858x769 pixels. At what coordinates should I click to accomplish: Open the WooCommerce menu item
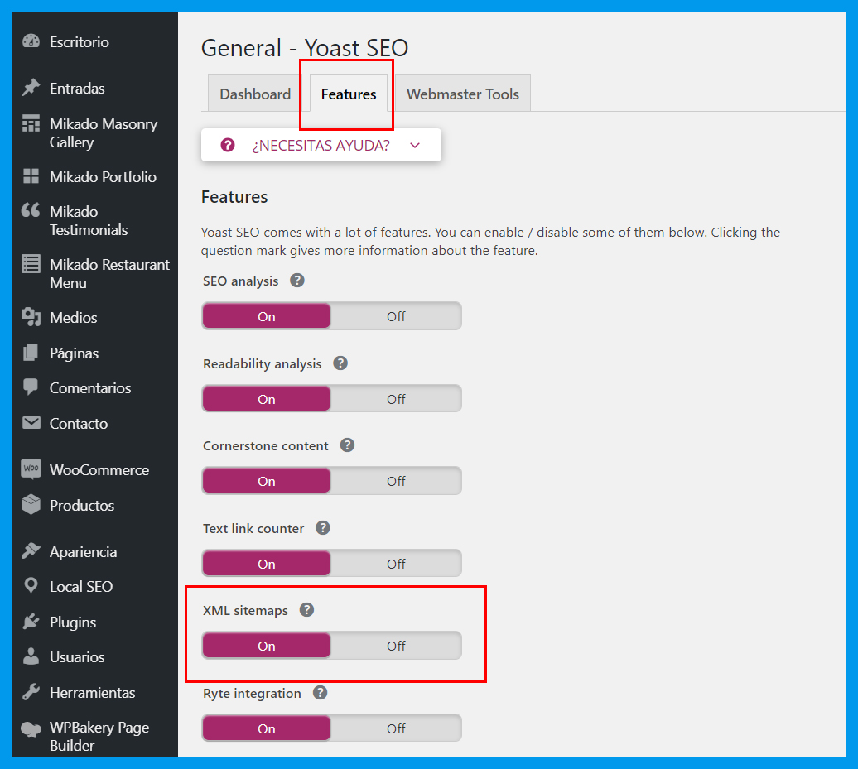(99, 469)
